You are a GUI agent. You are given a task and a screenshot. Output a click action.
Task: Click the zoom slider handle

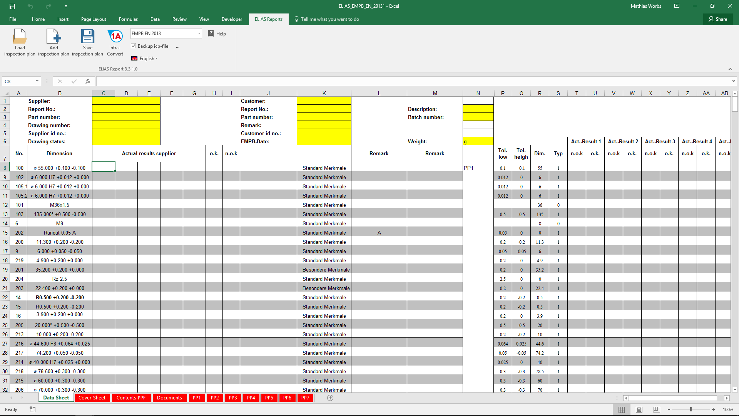(691, 409)
